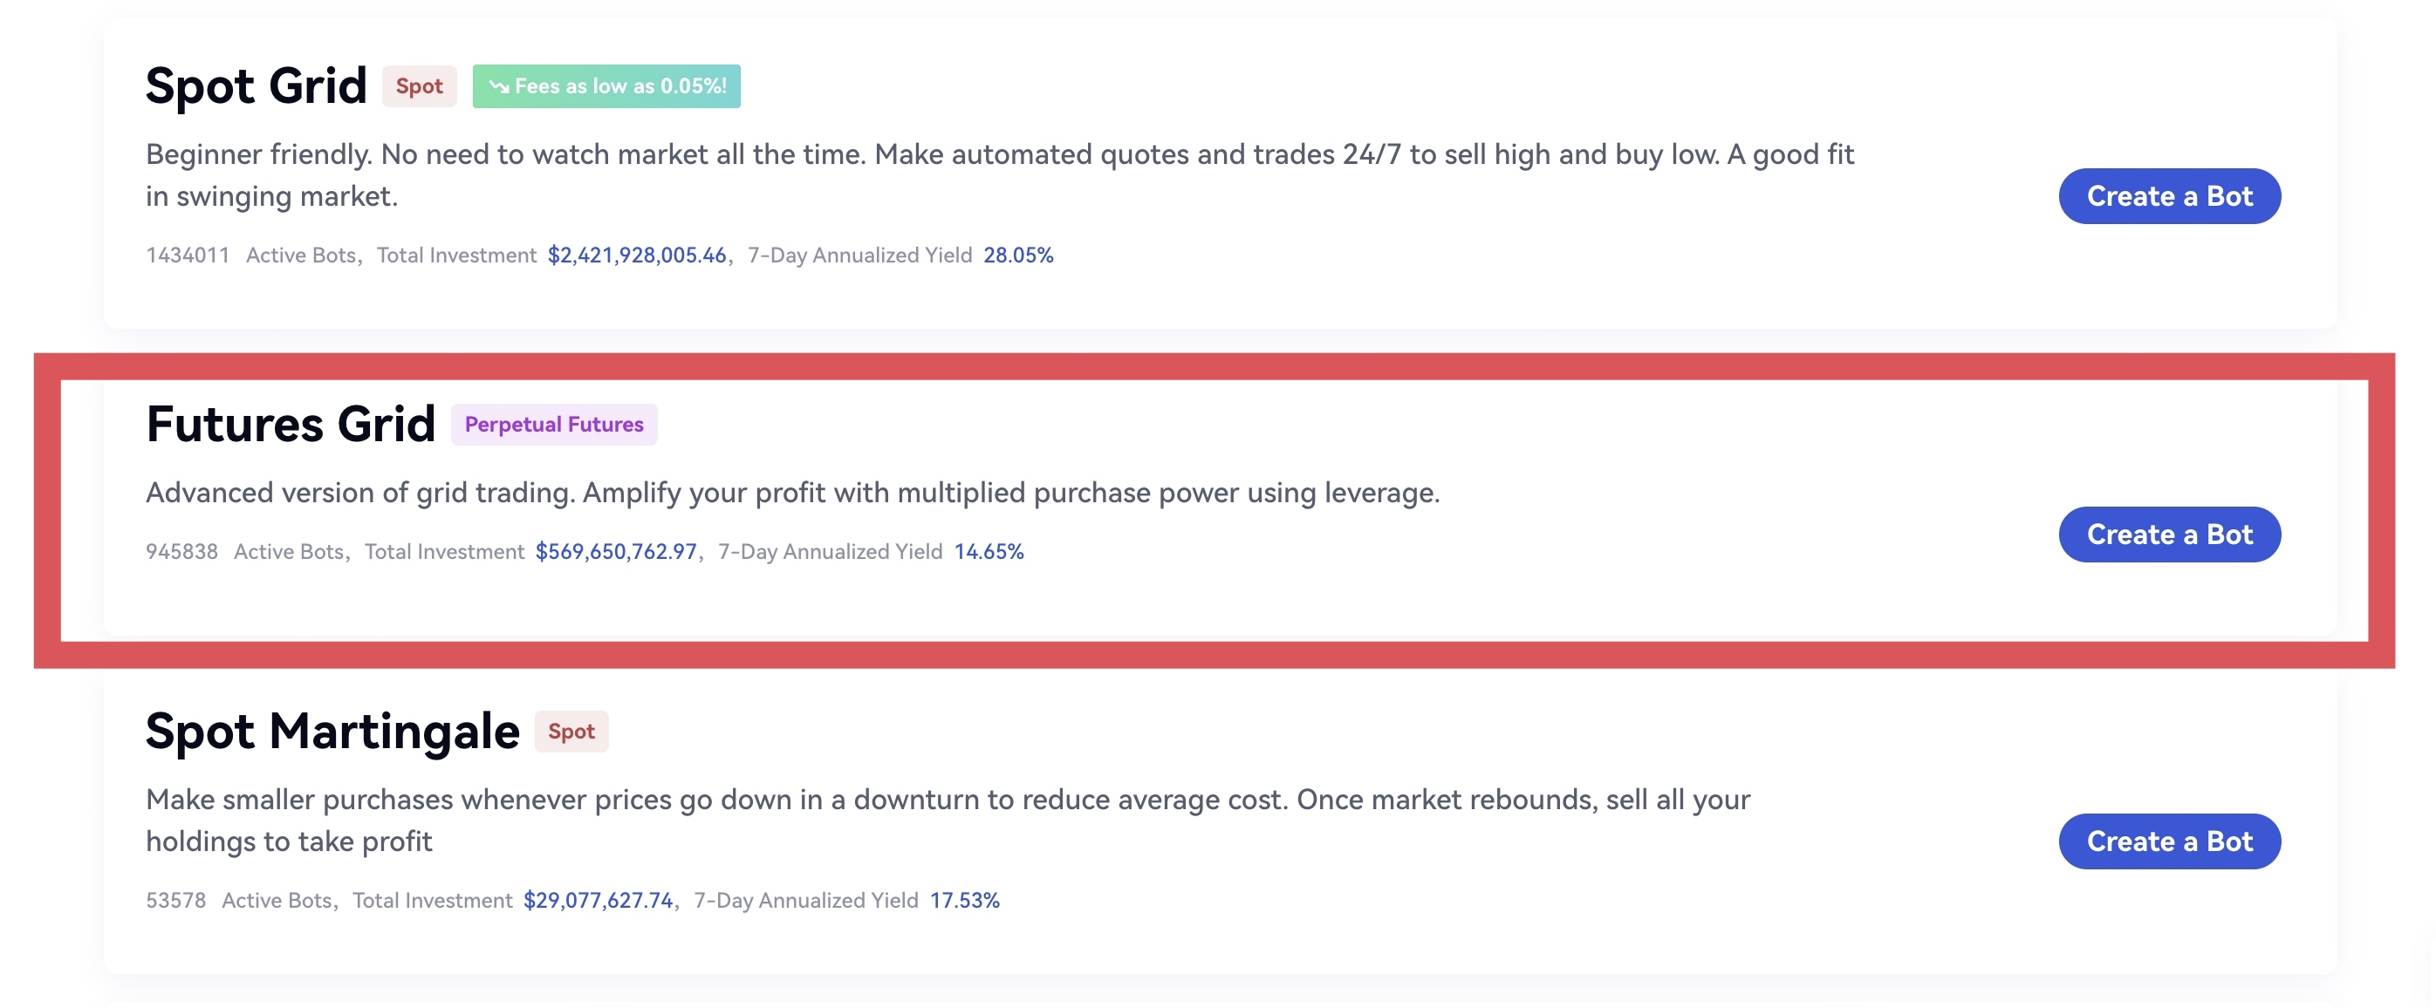The height and width of the screenshot is (1008, 2436).
Task: Click the 14.65% annualized yield value
Action: coord(989,552)
